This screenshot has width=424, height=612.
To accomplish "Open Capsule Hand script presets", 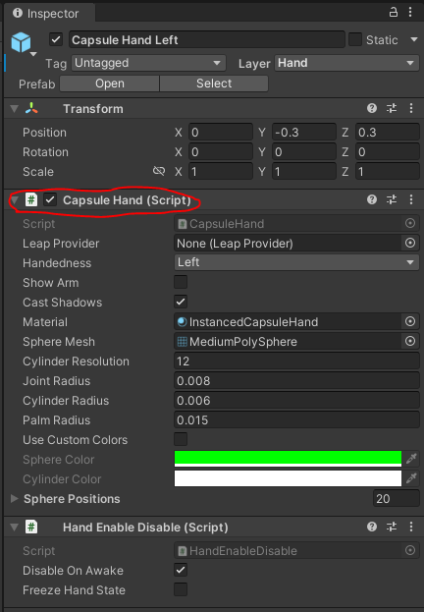I will point(392,199).
